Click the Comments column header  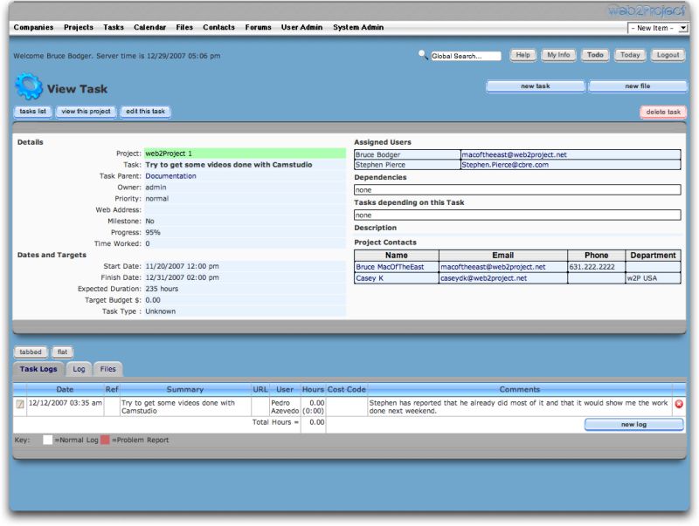[x=519, y=389]
